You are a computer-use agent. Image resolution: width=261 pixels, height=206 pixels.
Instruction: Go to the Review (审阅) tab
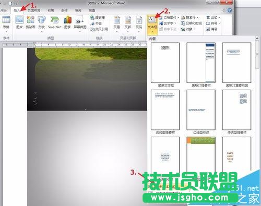click(x=78, y=10)
